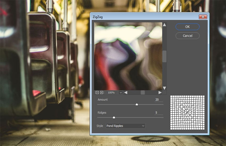The width and height of the screenshot is (226, 146).
Task: Click the preview scroll right arrow
Action: click(x=160, y=92)
